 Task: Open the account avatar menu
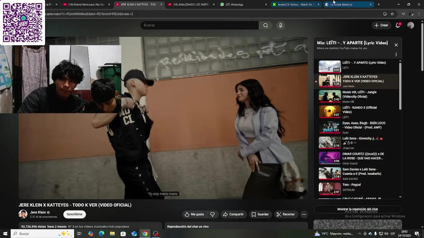(410, 25)
